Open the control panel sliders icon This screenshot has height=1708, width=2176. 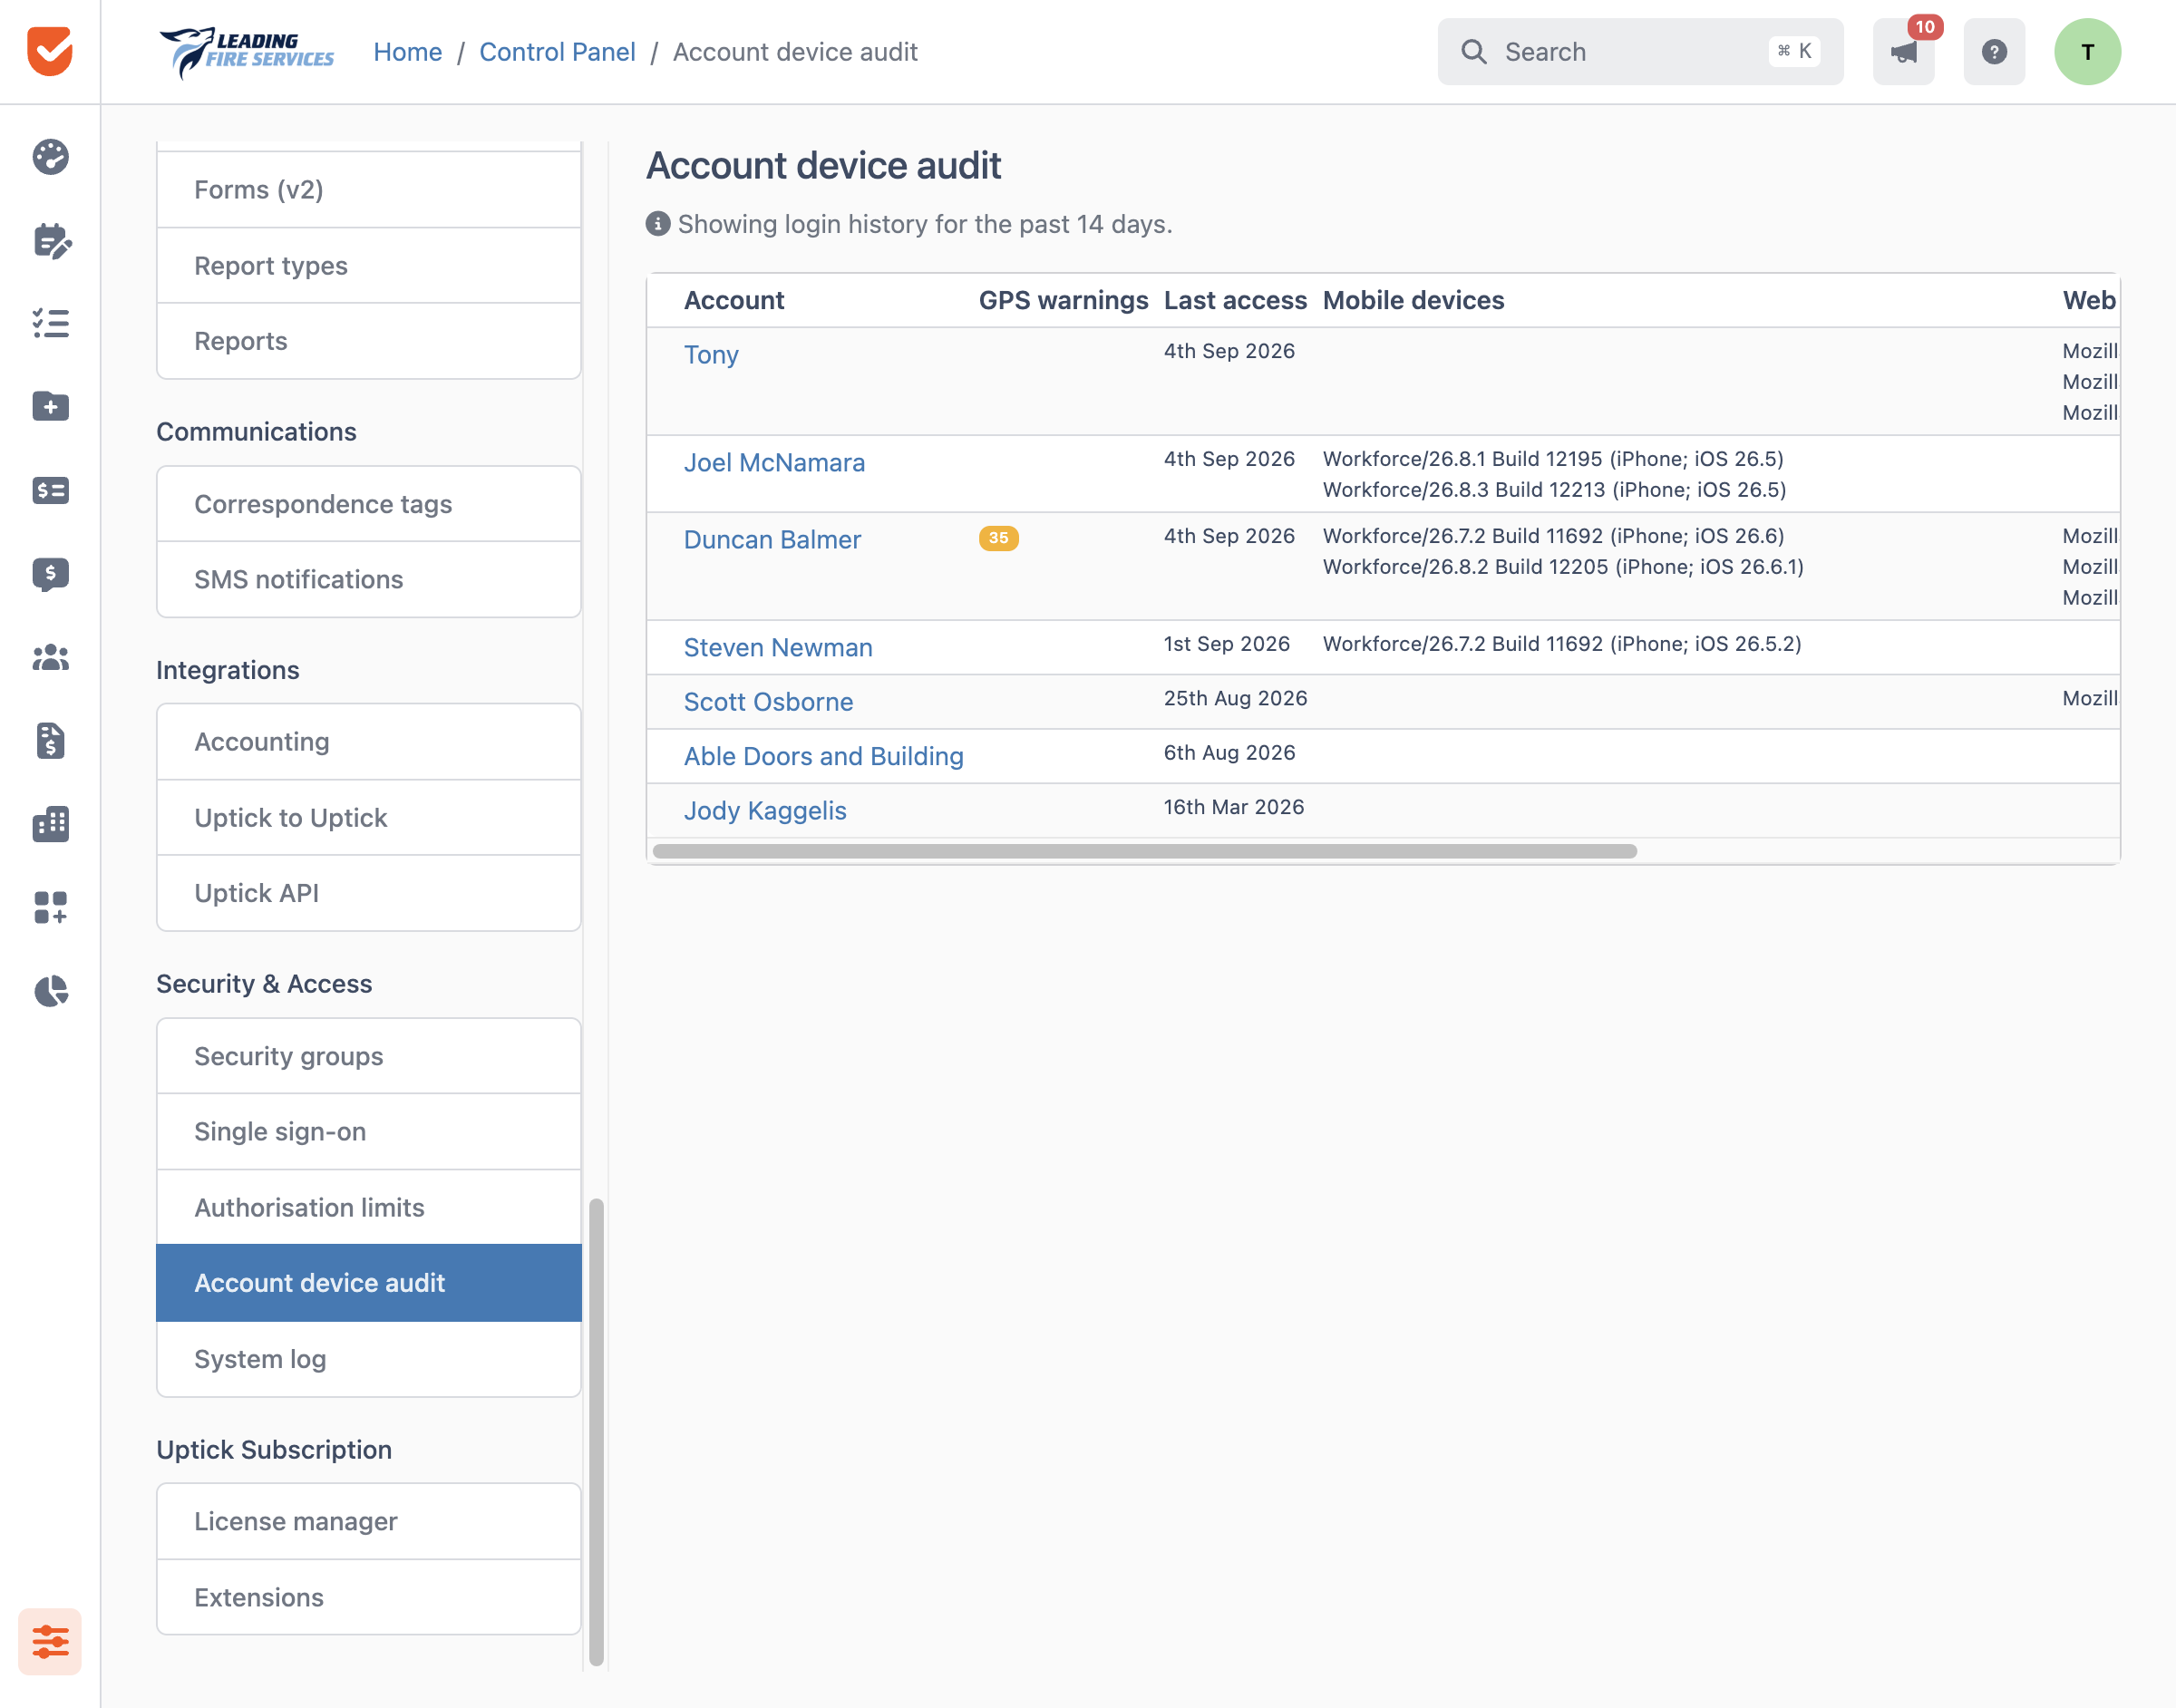click(x=50, y=1641)
